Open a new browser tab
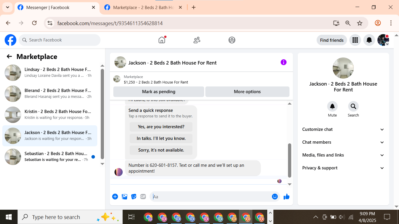The image size is (399, 224). tap(194, 8)
